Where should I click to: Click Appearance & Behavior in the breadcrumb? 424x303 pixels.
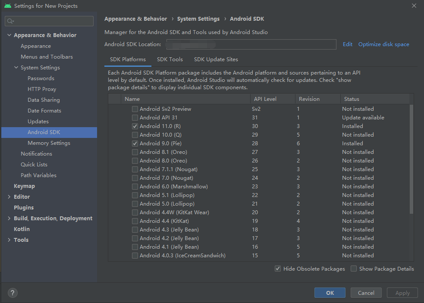[136, 19]
